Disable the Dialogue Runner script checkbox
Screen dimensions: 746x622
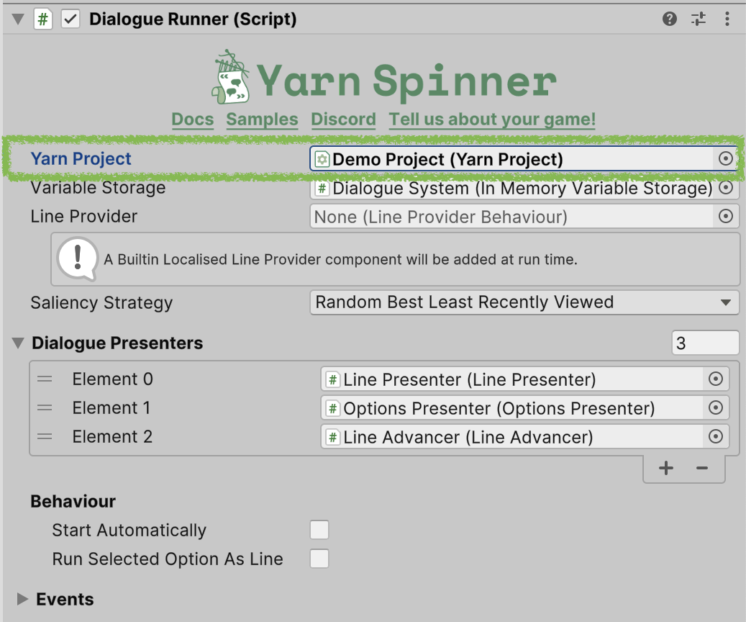point(70,19)
